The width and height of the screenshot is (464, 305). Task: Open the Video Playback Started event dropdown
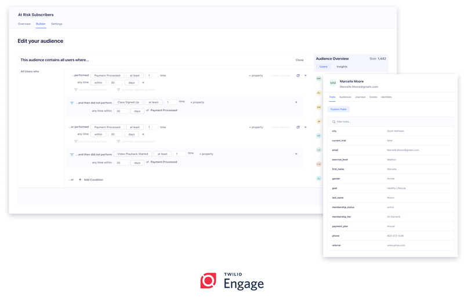tap(133, 154)
